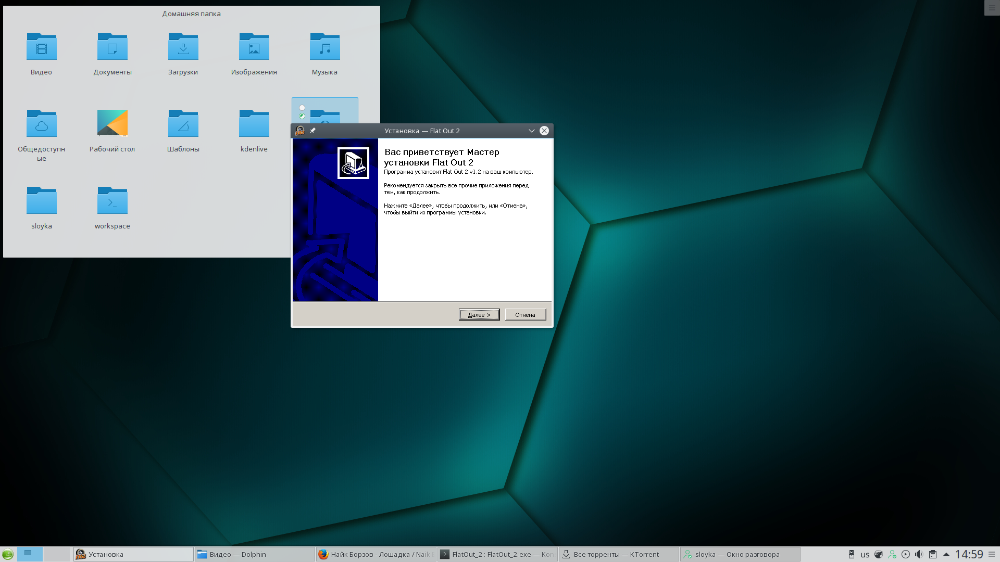Open the Документы folder
Viewport: 1000px width, 562px height.
click(x=113, y=54)
